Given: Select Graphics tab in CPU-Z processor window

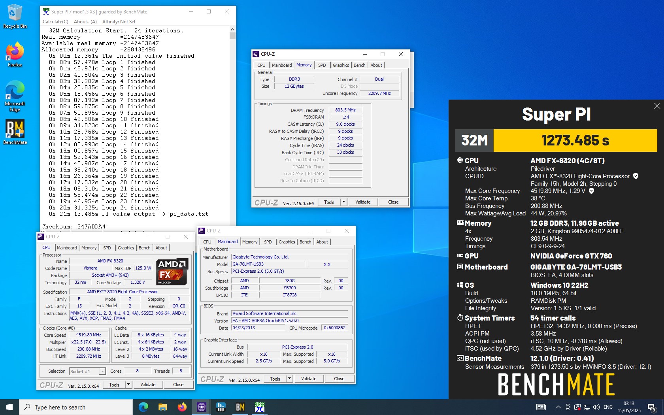Looking at the screenshot, I should (x=126, y=248).
